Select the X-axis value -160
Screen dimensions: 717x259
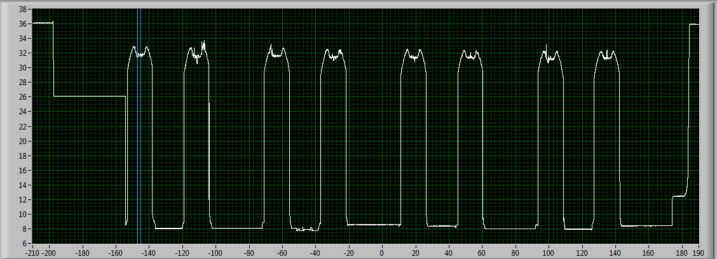tap(116, 252)
